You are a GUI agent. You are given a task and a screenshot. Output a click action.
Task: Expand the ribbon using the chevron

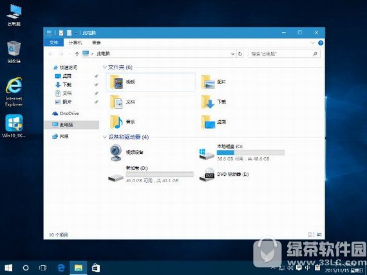[313, 43]
